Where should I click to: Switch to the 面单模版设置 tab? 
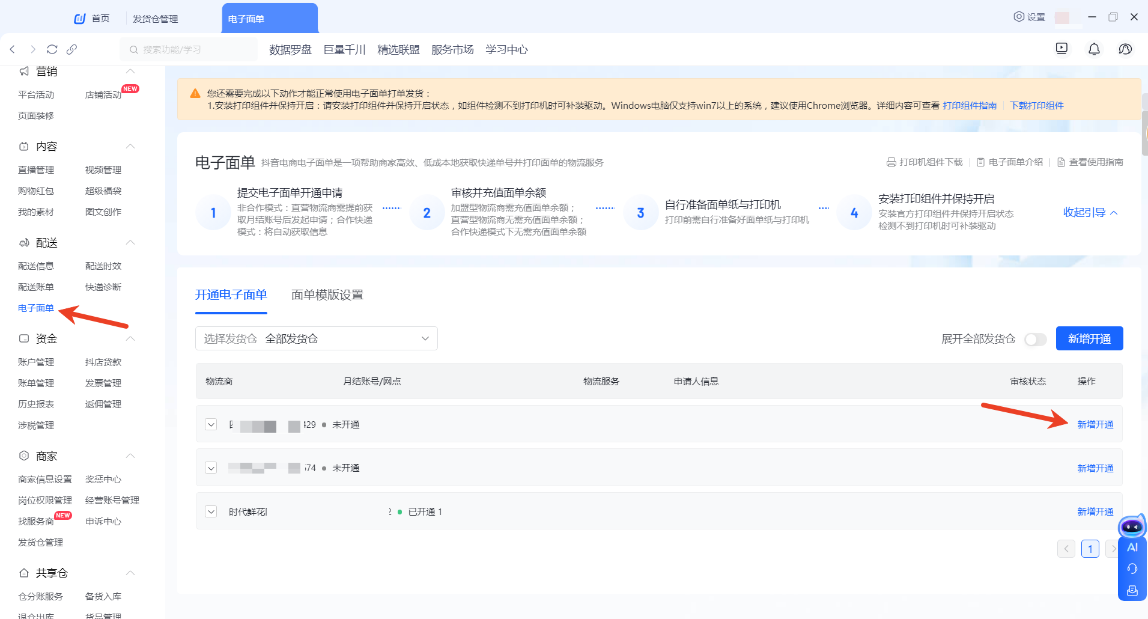[x=327, y=295]
